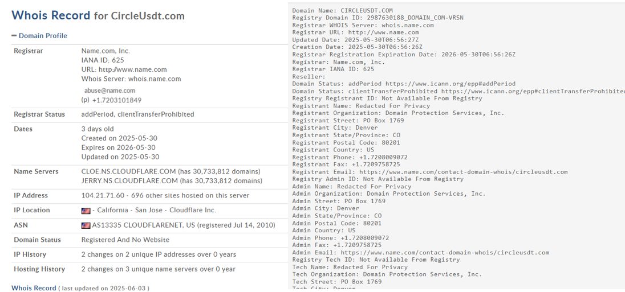625x292 pixels.
Task: Click the 'Registry Domain ID' line in raw record
Action: click(378, 18)
